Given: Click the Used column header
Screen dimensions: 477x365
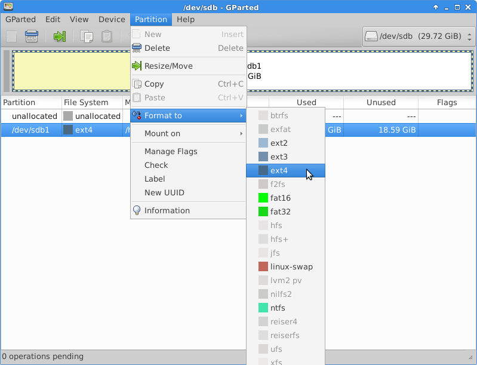Looking at the screenshot, I should coord(306,103).
